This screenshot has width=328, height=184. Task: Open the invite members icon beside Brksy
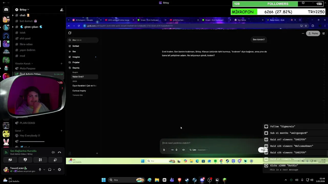[x=62, y=10]
